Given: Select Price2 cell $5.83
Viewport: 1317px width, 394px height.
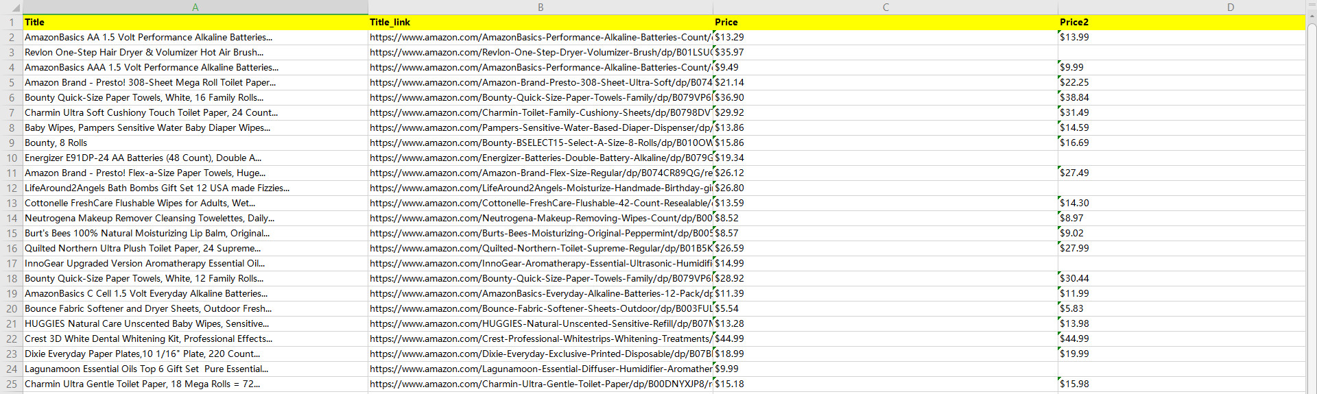Looking at the screenshot, I should [1181, 308].
